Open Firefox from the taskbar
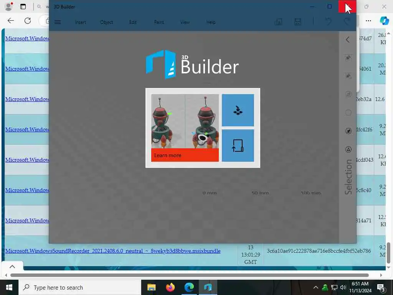 170,287
